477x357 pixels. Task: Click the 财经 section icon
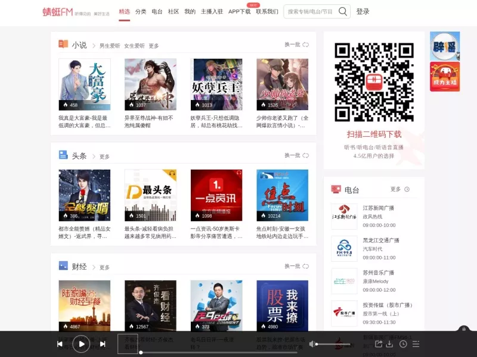tap(63, 265)
